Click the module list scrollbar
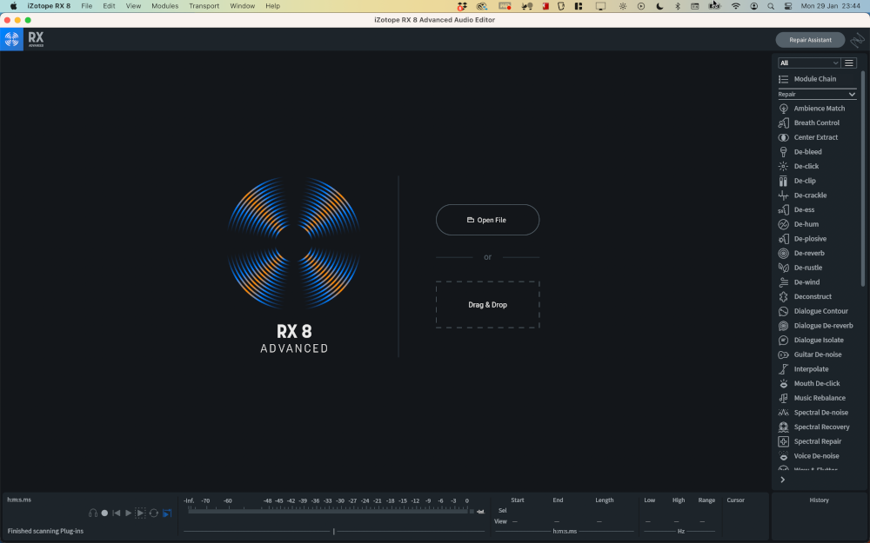Image resolution: width=870 pixels, height=543 pixels. click(x=863, y=174)
